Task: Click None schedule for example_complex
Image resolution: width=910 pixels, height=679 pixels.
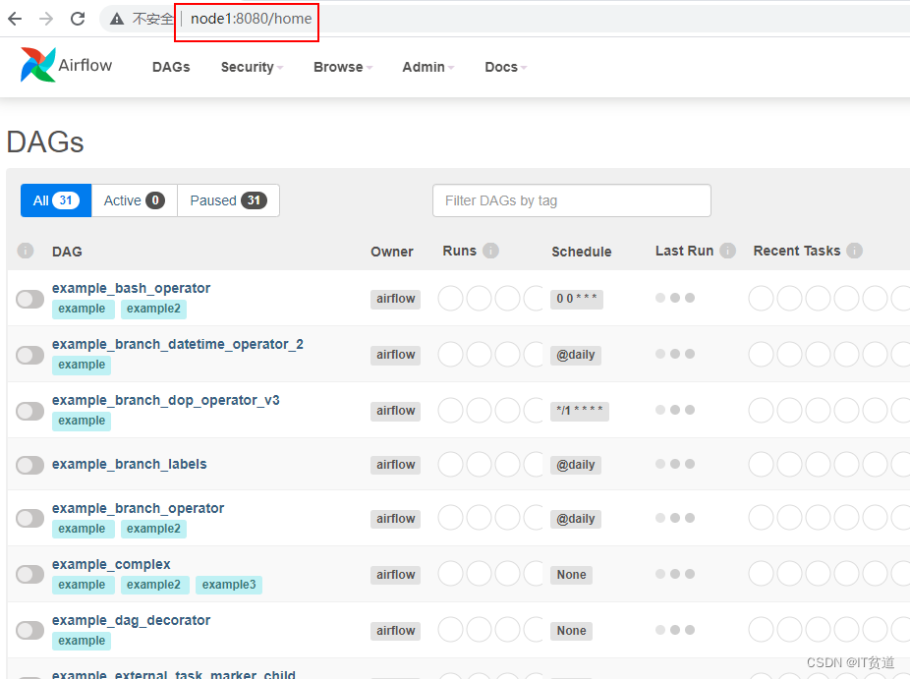Action: point(572,575)
